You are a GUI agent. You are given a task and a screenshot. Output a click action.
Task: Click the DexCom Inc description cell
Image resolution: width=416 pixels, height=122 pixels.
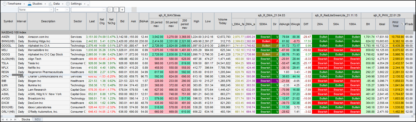pos(48,103)
